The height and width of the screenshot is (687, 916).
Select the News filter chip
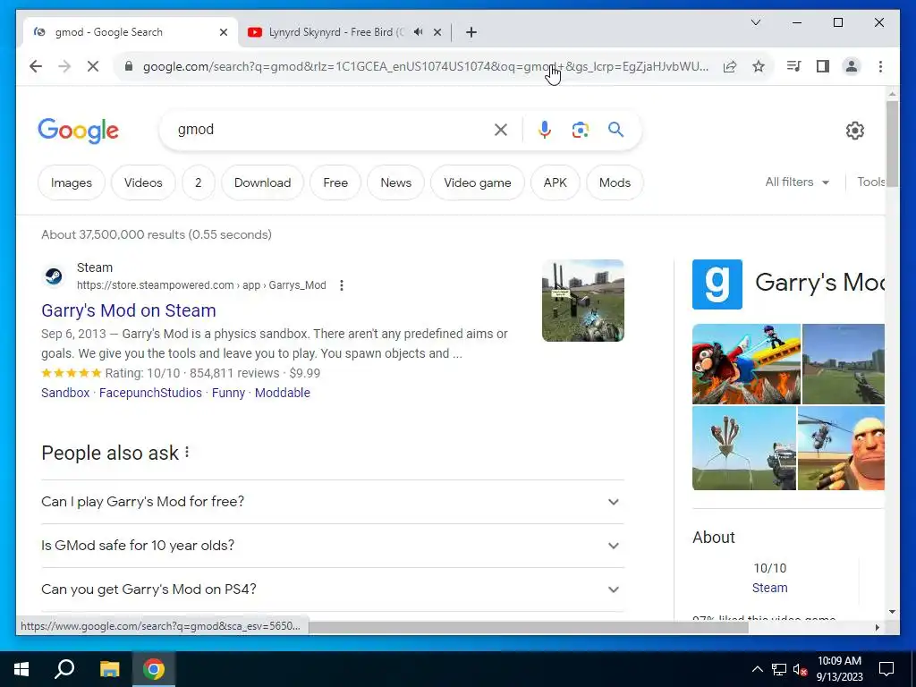[x=396, y=182]
